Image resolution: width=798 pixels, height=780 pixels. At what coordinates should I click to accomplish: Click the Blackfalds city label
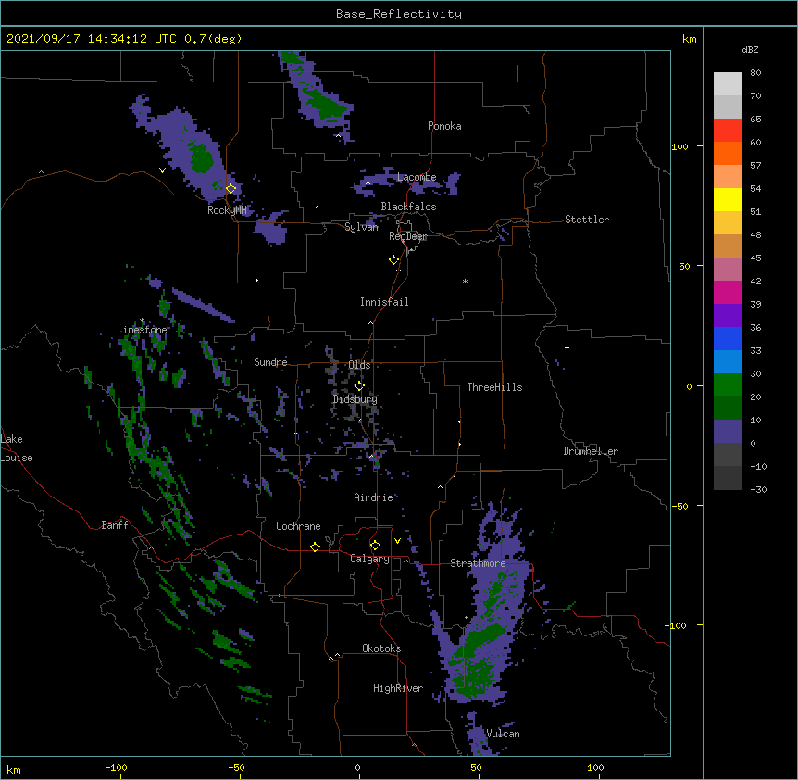click(408, 207)
